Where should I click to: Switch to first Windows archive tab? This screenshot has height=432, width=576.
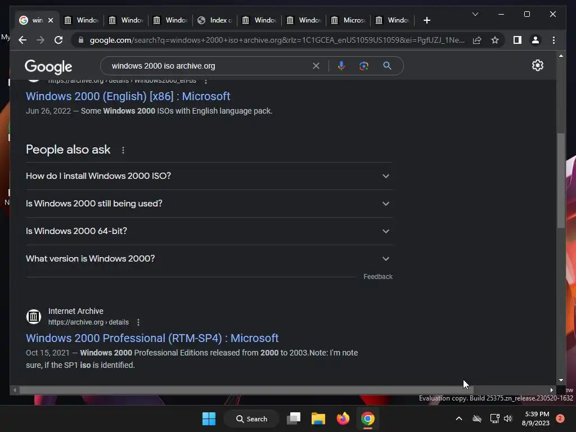click(x=82, y=20)
